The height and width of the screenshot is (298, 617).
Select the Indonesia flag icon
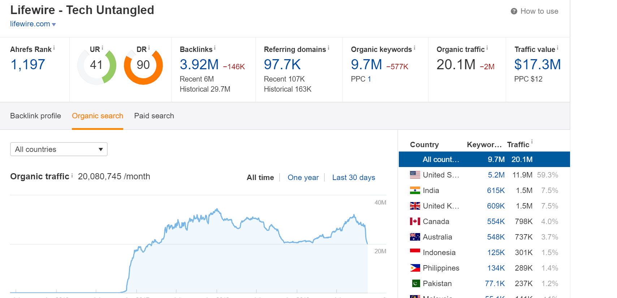415,253
